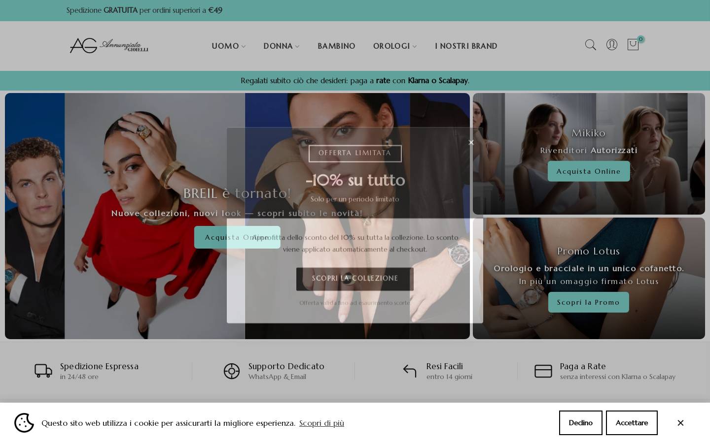Click Declino cookie button

pos(580,423)
